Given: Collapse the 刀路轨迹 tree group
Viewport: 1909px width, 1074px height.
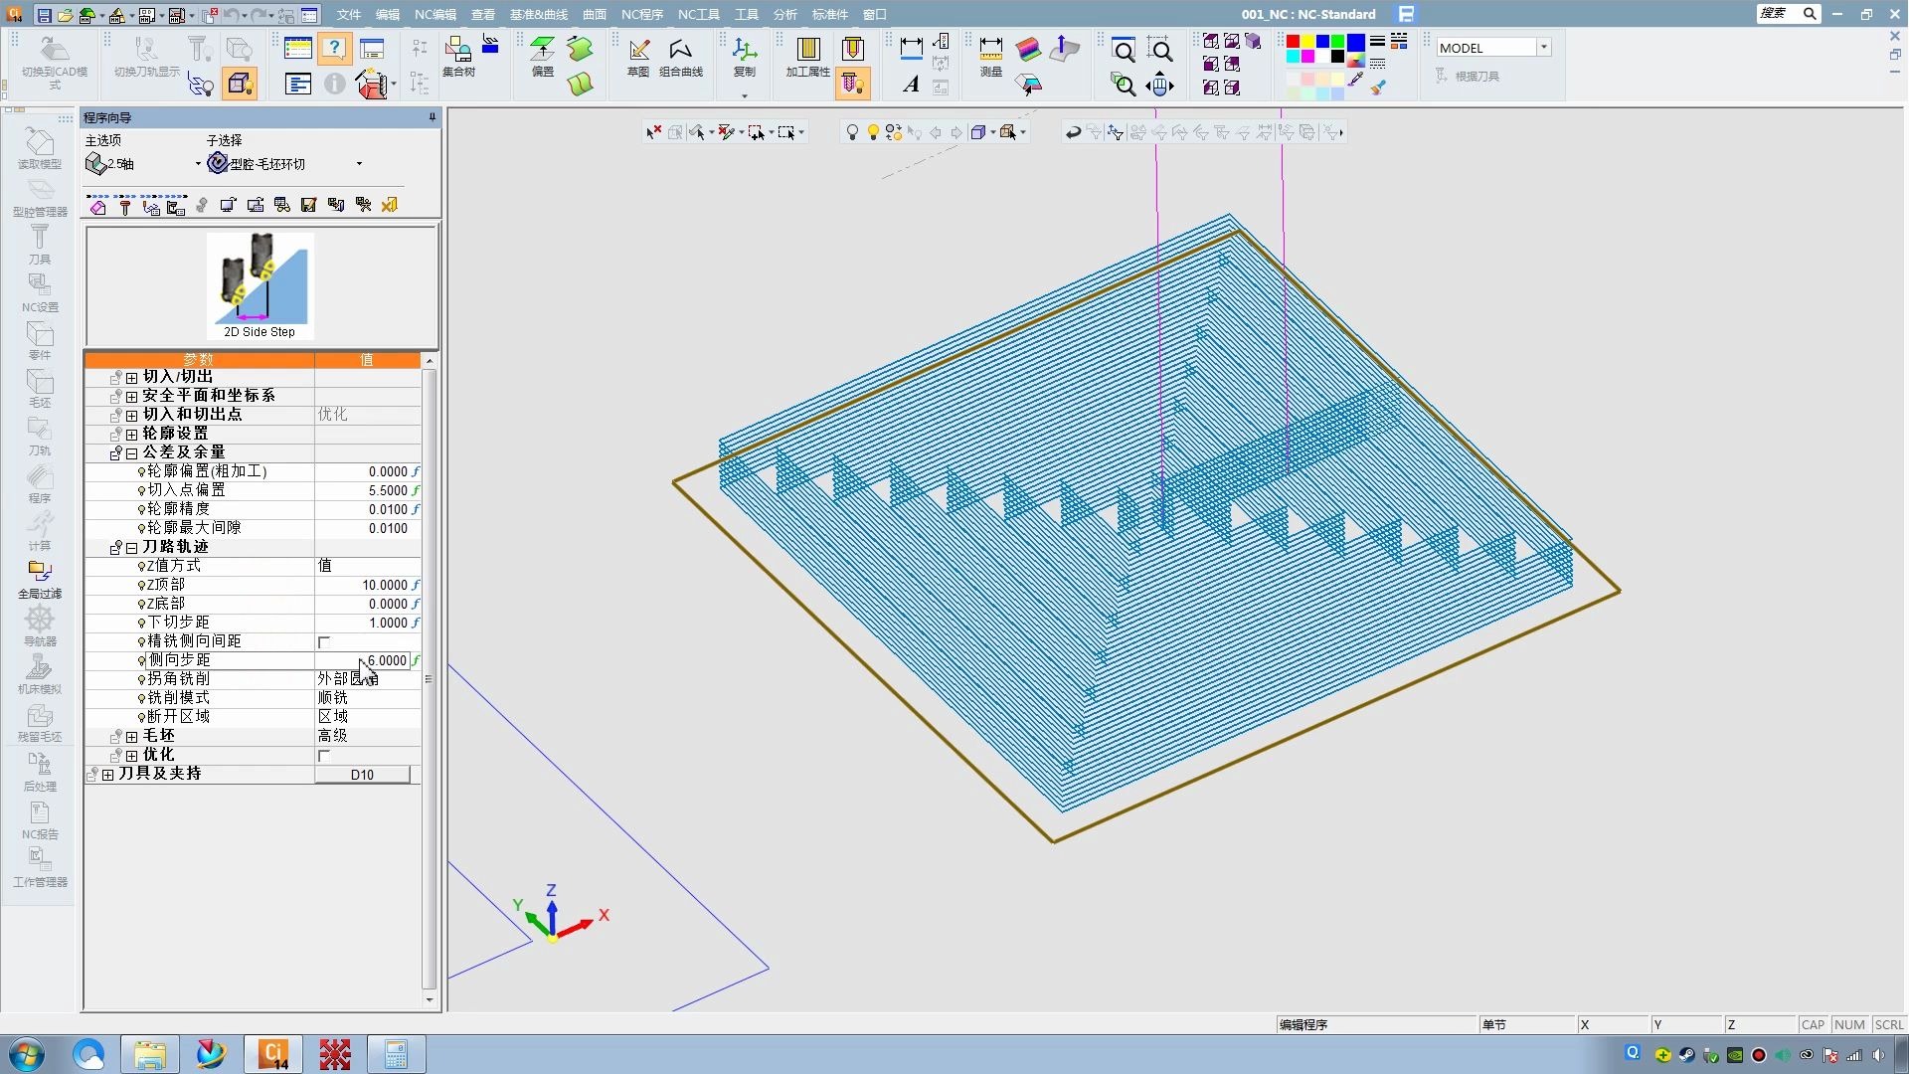Looking at the screenshot, I should click(131, 548).
